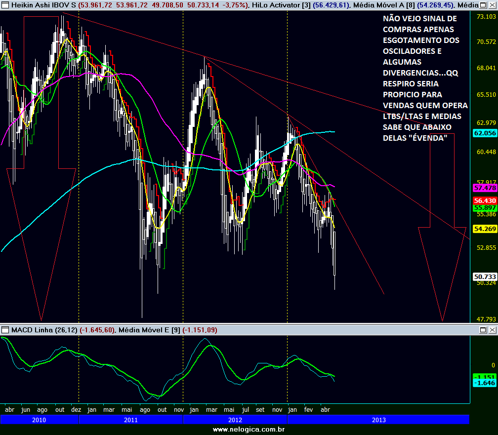
Task: Close the Heikin Ashi price chart pane
Action: pyautogui.click(x=492, y=5)
